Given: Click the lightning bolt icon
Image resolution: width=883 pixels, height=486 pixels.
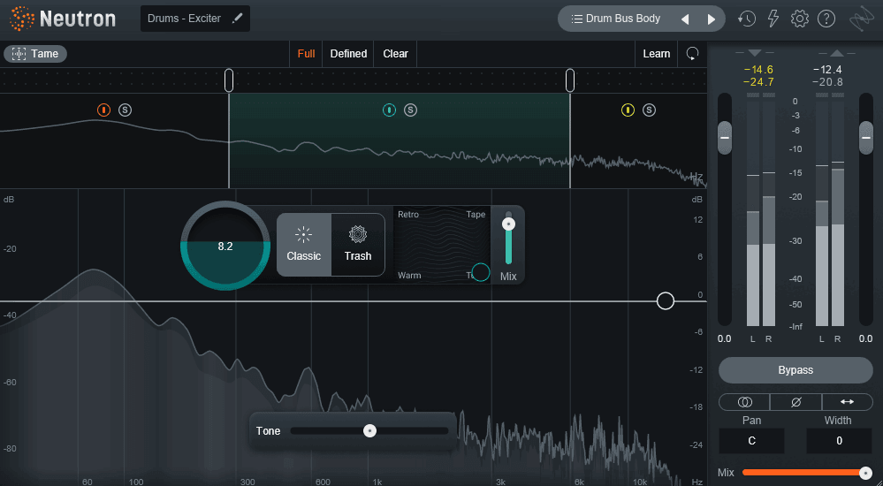Looking at the screenshot, I should pyautogui.click(x=773, y=19).
